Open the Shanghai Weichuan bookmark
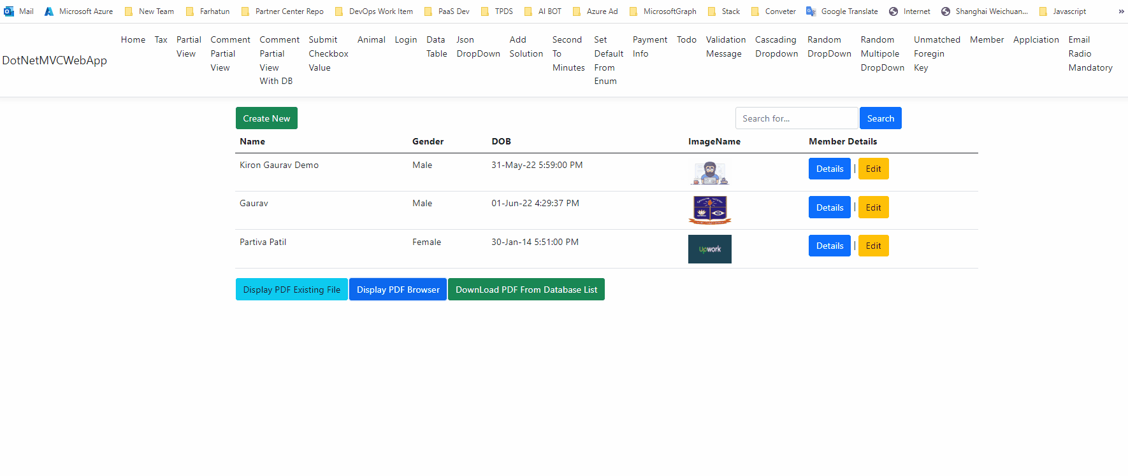Screen dimensions: 1128x476 pos(985,11)
